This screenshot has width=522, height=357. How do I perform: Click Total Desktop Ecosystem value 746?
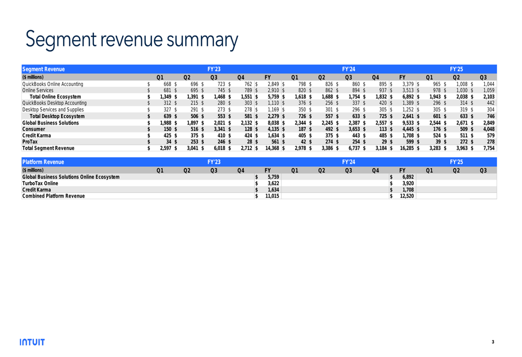[491, 116]
